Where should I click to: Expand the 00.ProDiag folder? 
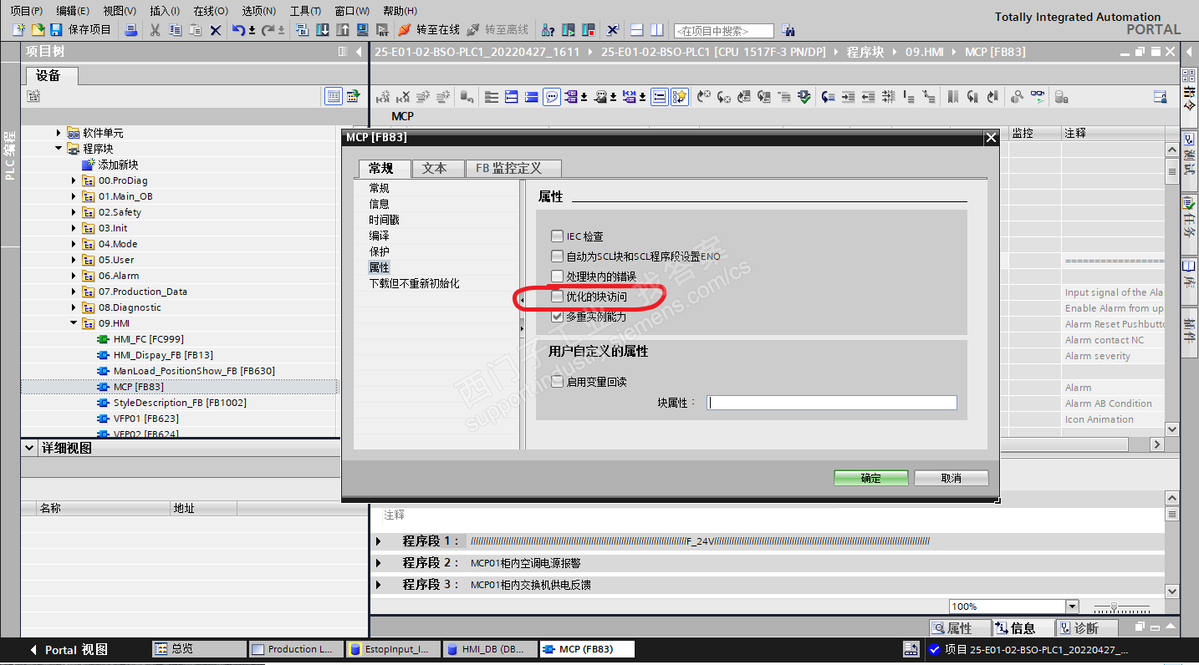74,180
